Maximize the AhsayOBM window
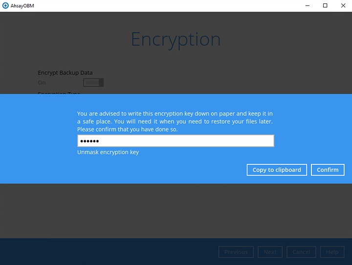Screen dimensions: 352x265 325,6
